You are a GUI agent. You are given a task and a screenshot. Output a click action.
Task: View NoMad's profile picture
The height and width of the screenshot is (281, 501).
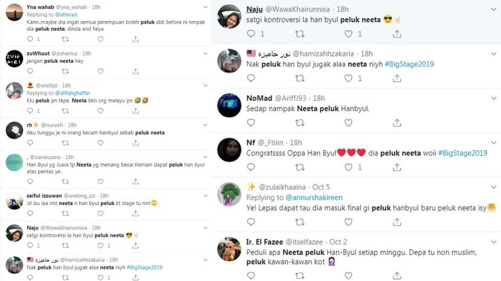tap(229, 106)
